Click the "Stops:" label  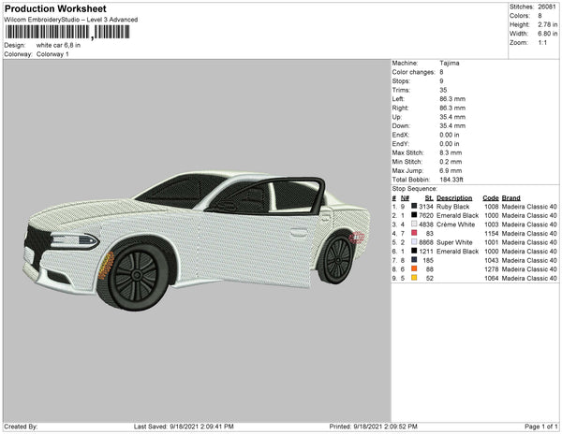click(401, 81)
